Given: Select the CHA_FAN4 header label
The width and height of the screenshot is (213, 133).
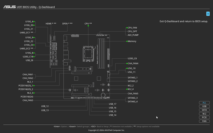Looking at the screenshot, I should tap(133, 64).
